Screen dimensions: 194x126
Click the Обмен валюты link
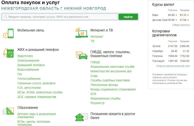181,25
